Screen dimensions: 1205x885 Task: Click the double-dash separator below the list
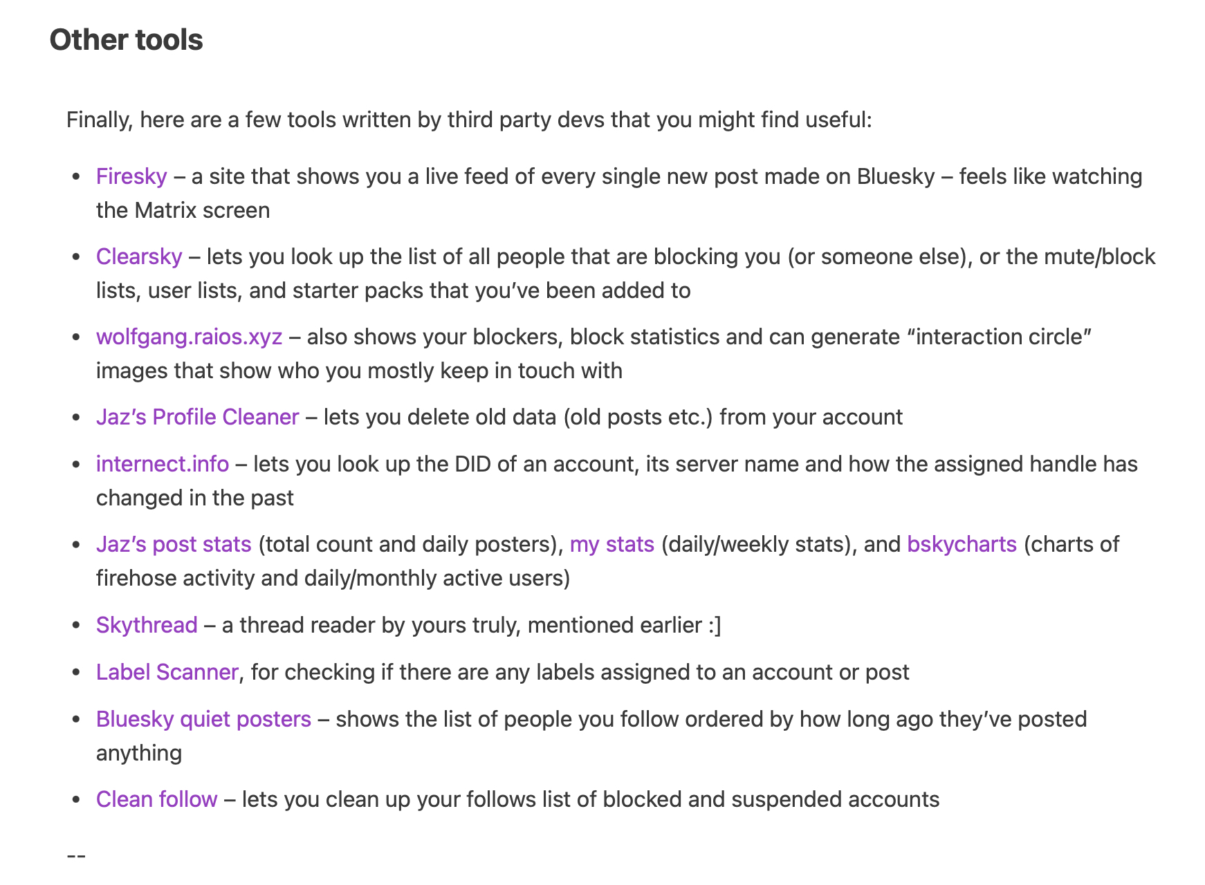coord(76,857)
